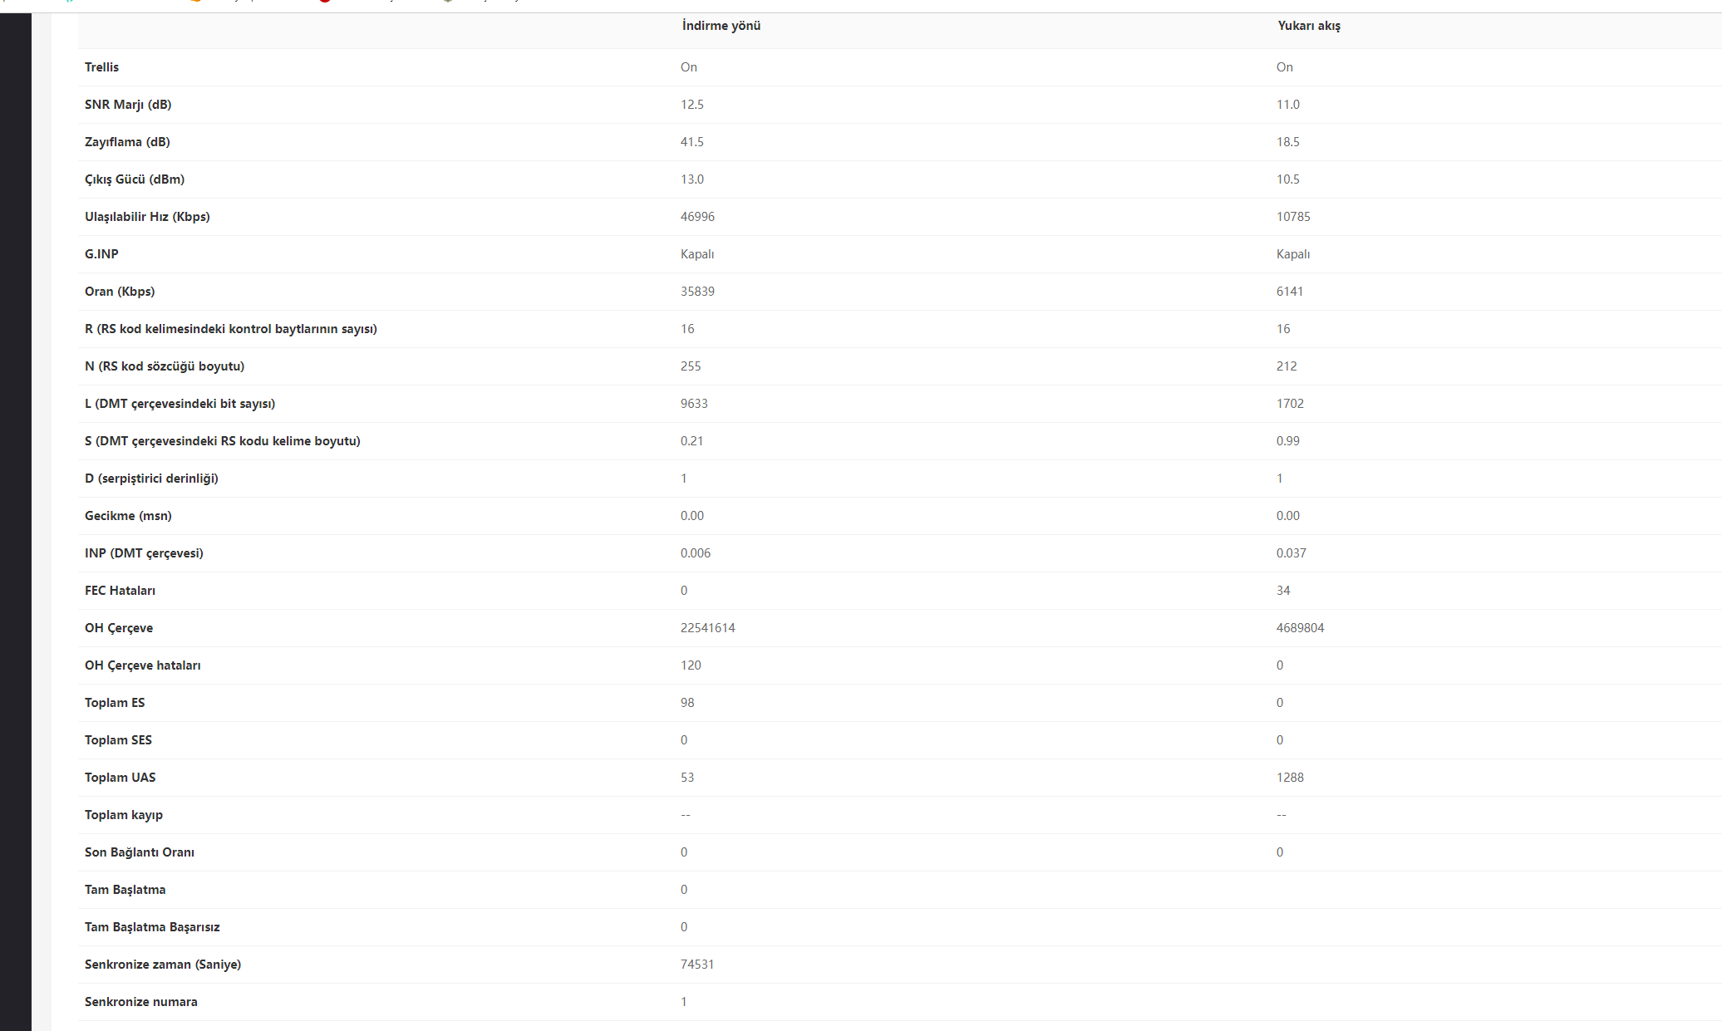Click upstream attainable rate 10785

1293,217
